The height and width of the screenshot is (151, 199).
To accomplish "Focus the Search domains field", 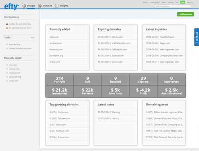I will click(x=174, y=6).
